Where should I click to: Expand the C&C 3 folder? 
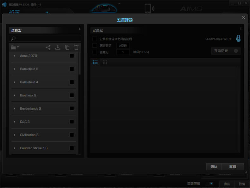coord(15,122)
